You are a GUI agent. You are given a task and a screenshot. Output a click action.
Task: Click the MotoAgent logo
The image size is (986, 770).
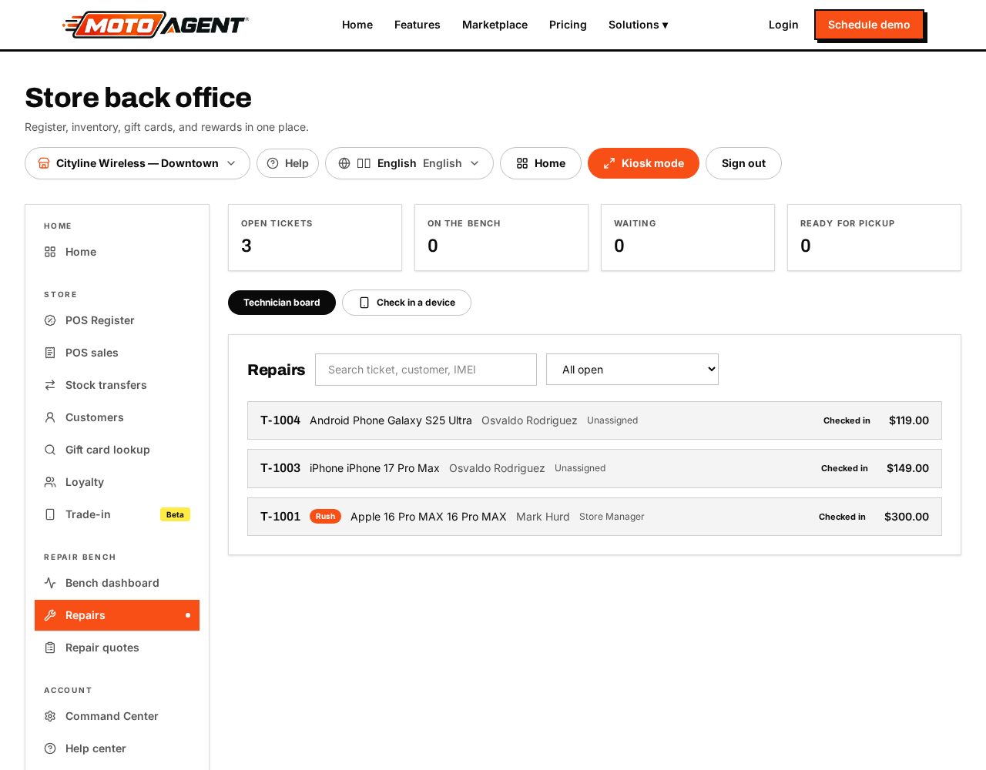[x=155, y=25]
